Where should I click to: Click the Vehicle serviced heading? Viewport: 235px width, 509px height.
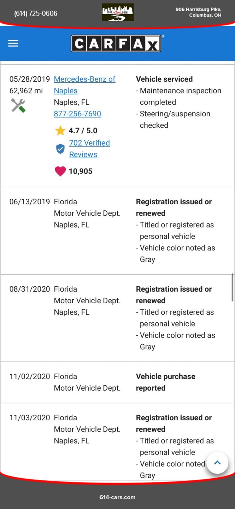[164, 79]
